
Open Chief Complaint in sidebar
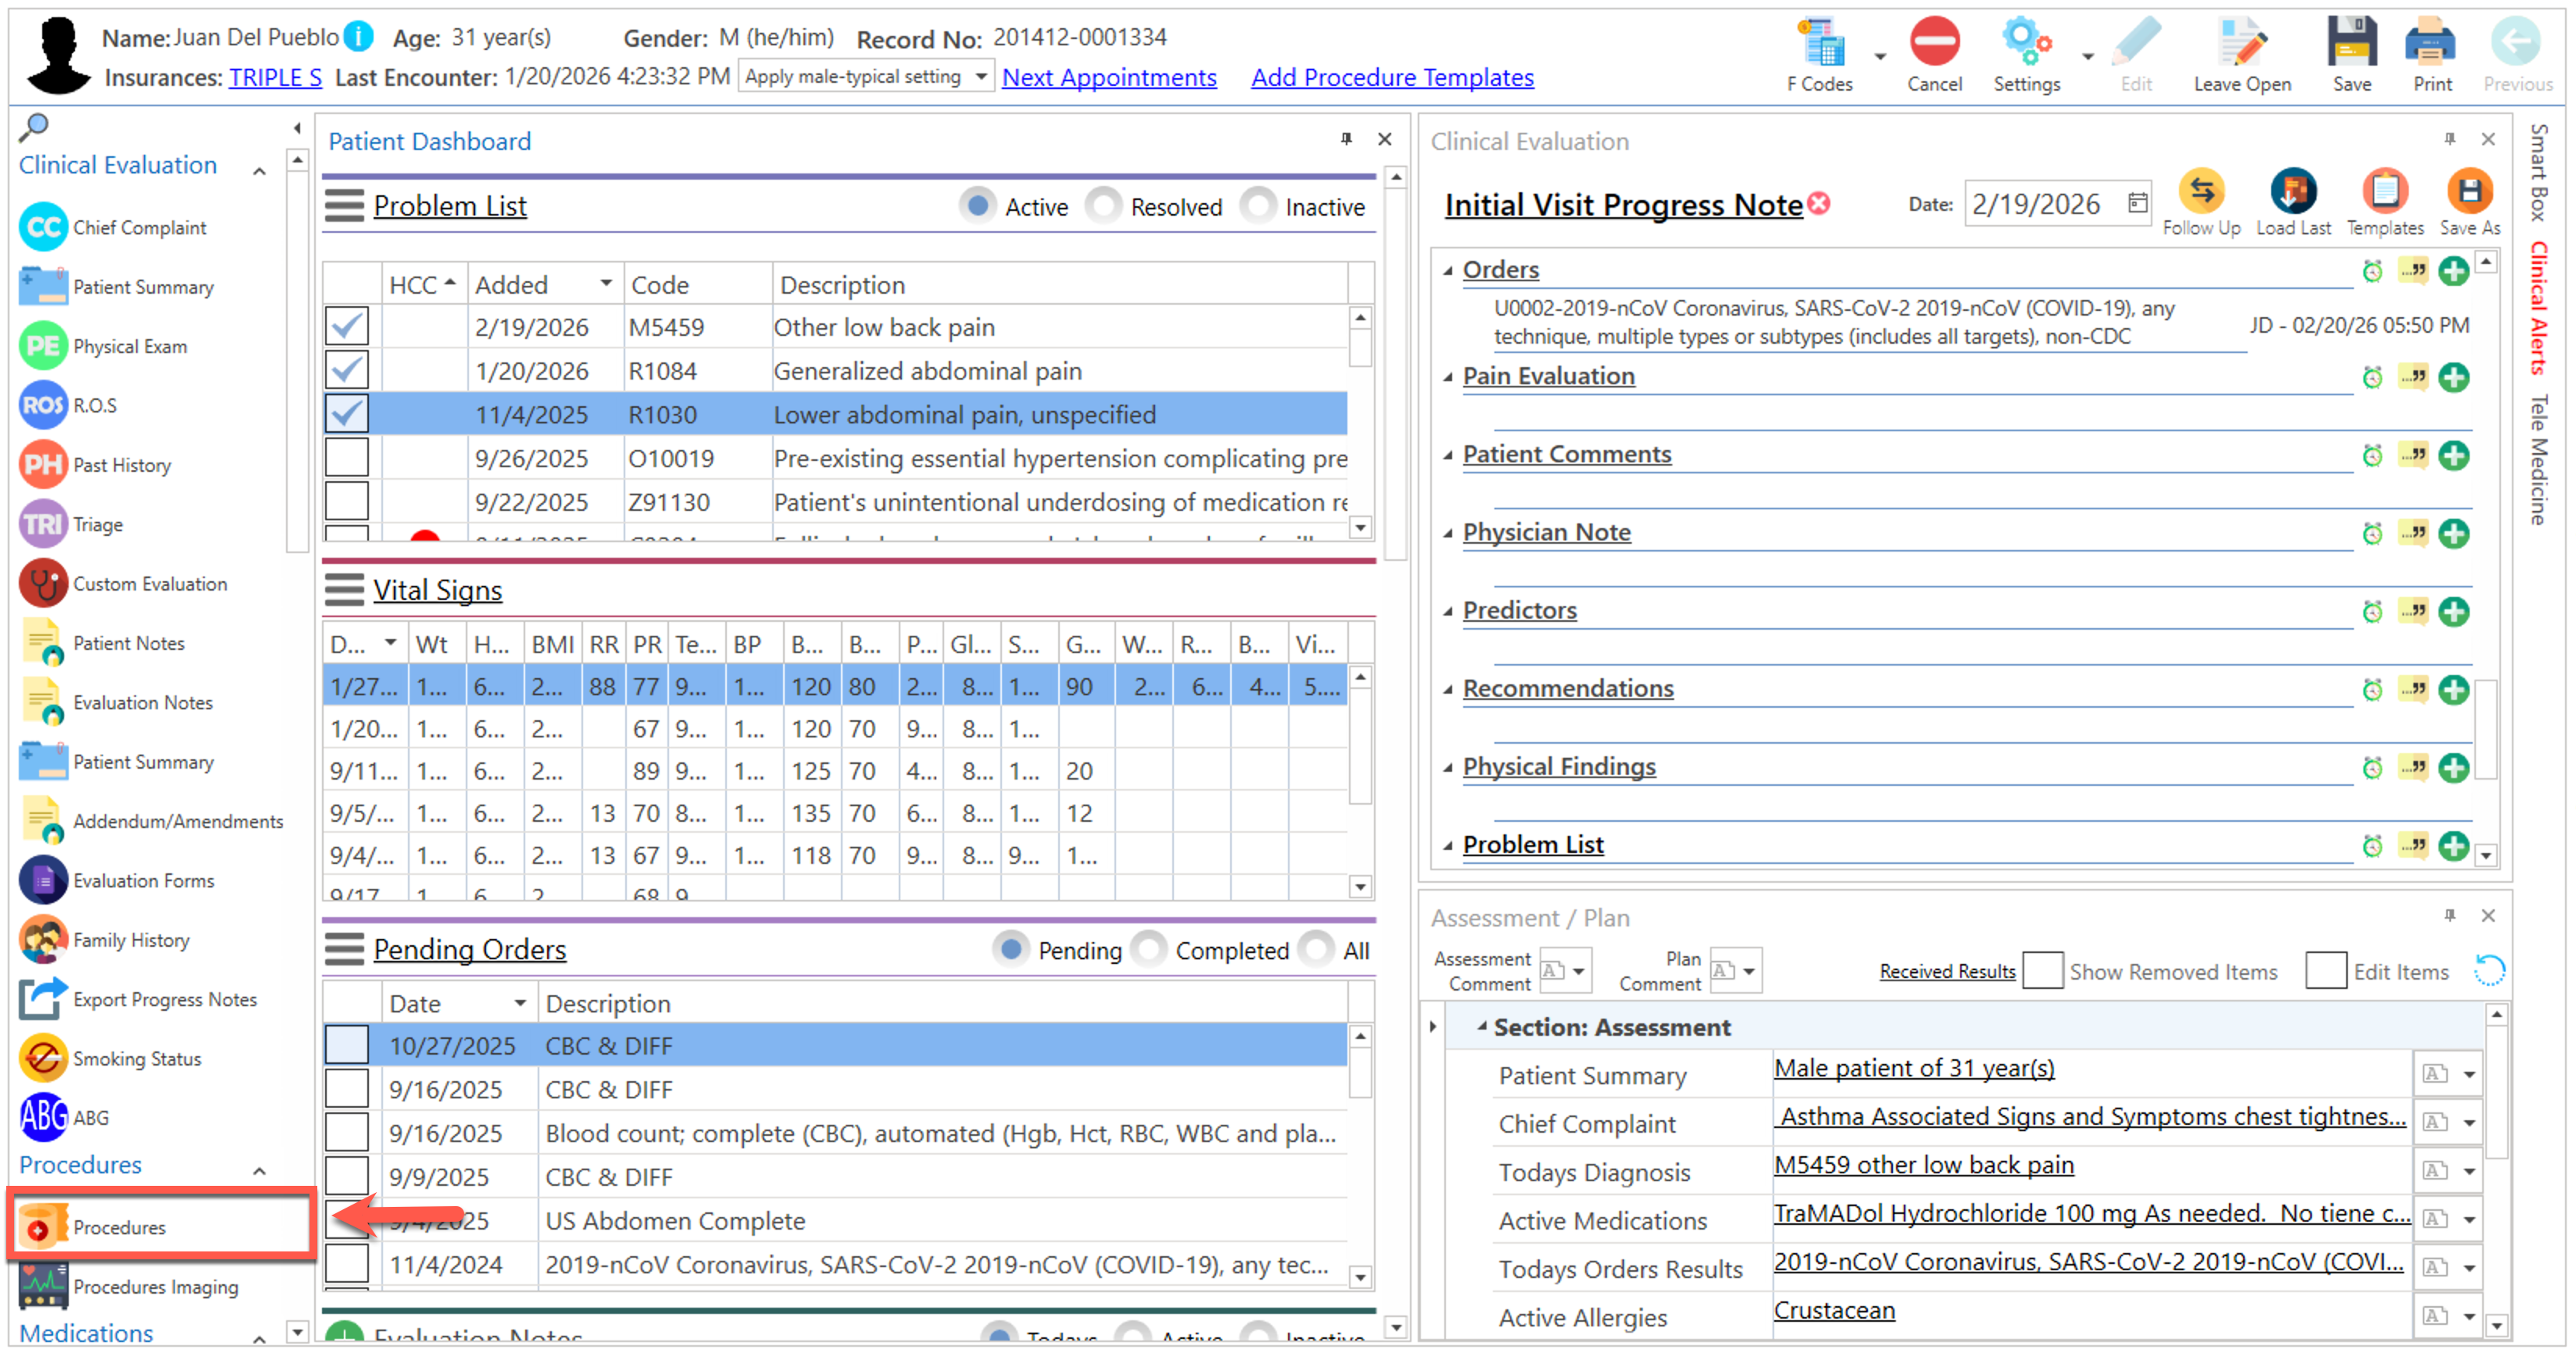click(138, 228)
